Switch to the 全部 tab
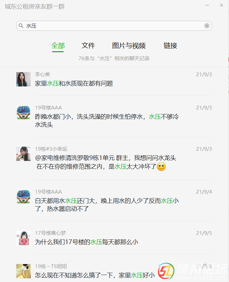The height and width of the screenshot is (282, 229). (58, 46)
